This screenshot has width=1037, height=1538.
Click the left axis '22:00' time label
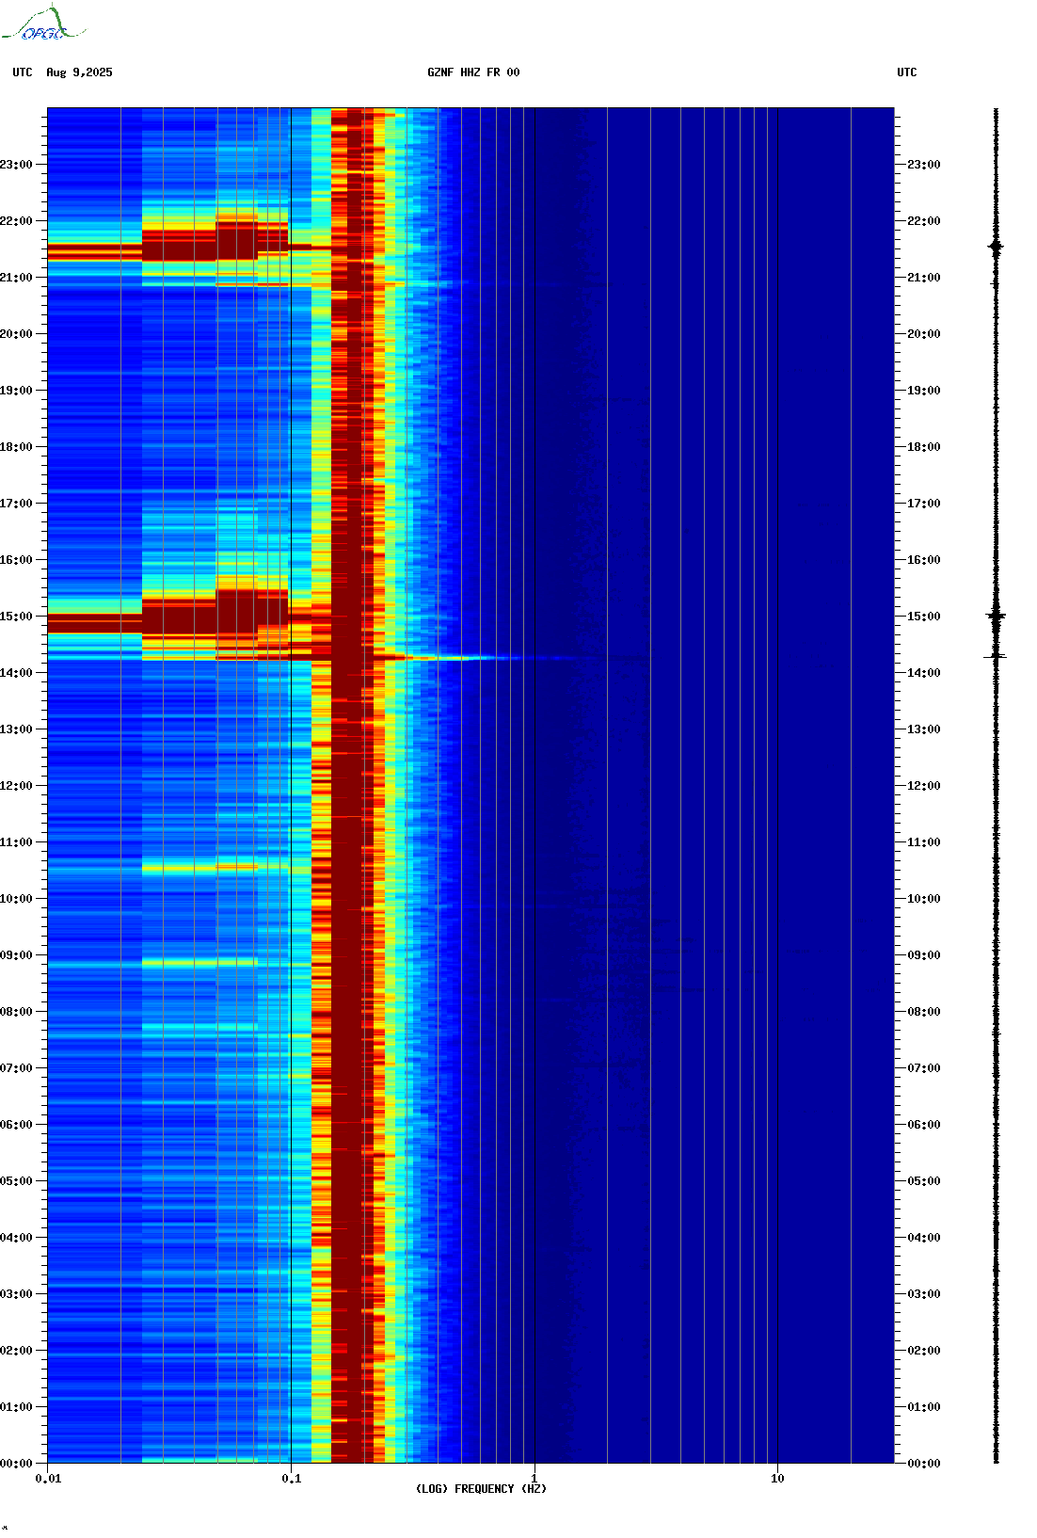pyautogui.click(x=16, y=221)
